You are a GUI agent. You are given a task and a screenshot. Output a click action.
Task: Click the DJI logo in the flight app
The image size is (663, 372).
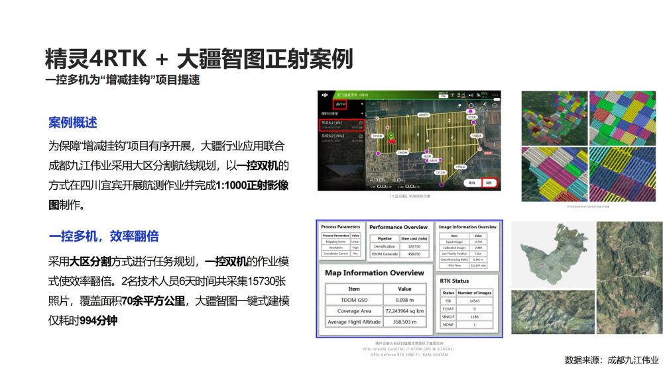pos(325,95)
